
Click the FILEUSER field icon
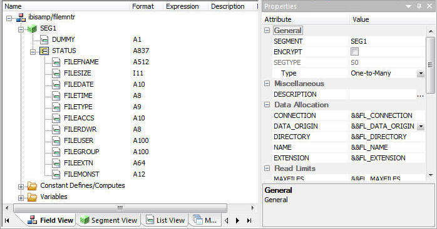click(56, 141)
